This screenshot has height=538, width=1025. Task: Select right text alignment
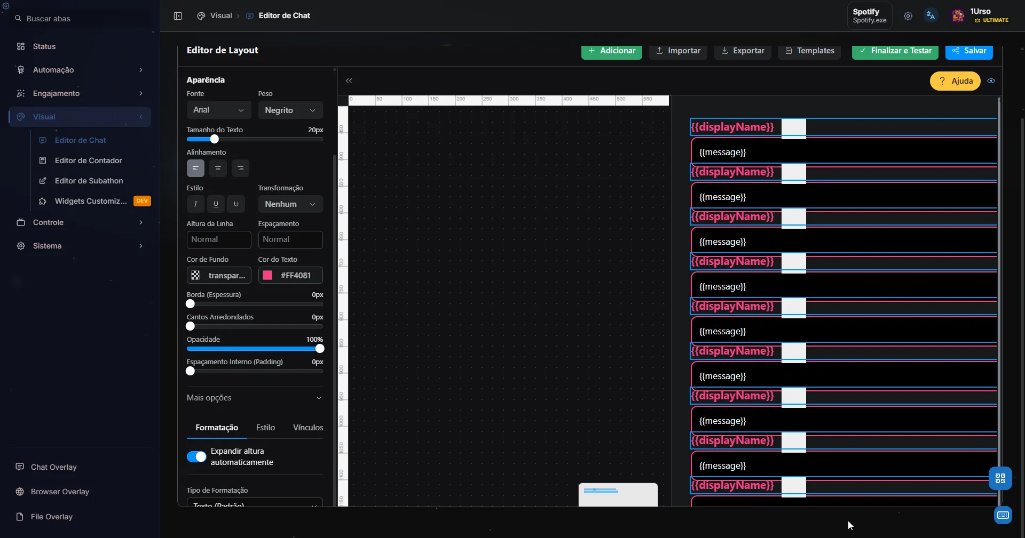coord(240,168)
